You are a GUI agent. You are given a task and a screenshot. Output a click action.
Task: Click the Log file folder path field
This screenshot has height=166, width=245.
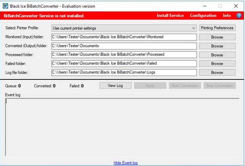pyautogui.click(x=124, y=72)
